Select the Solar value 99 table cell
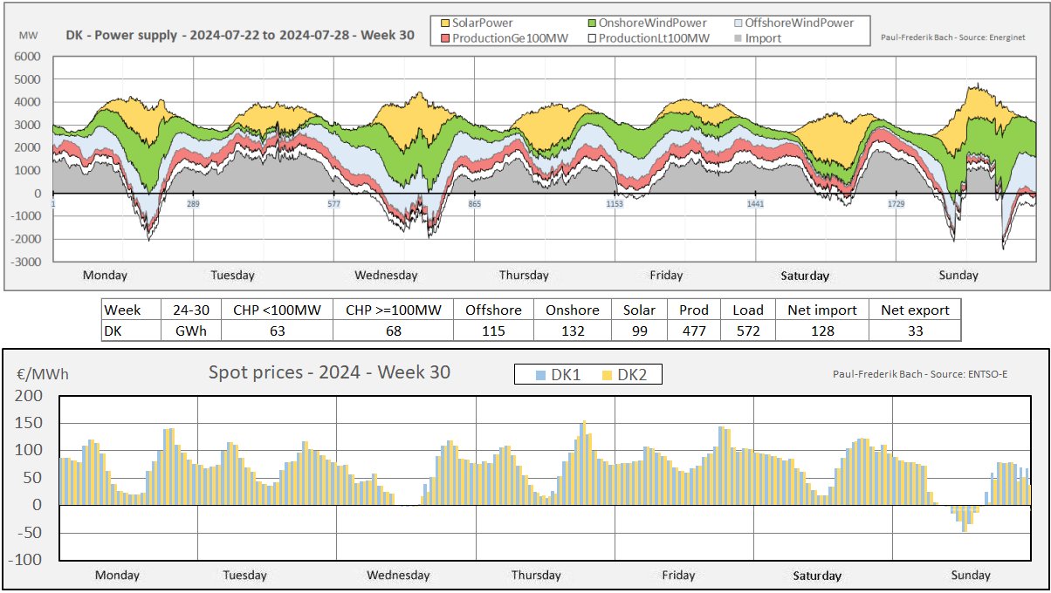 pyautogui.click(x=639, y=331)
